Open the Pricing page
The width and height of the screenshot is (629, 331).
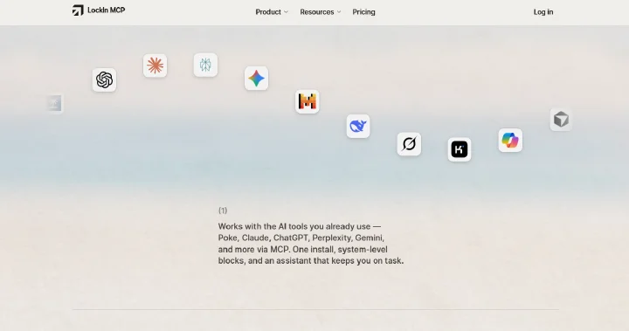(x=363, y=12)
